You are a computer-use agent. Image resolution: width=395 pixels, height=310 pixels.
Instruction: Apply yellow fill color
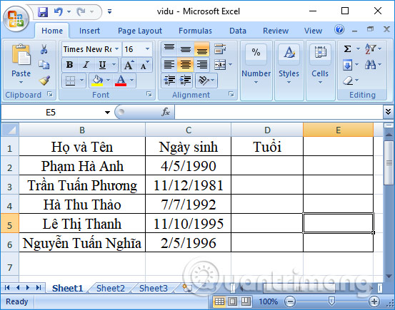(x=97, y=81)
